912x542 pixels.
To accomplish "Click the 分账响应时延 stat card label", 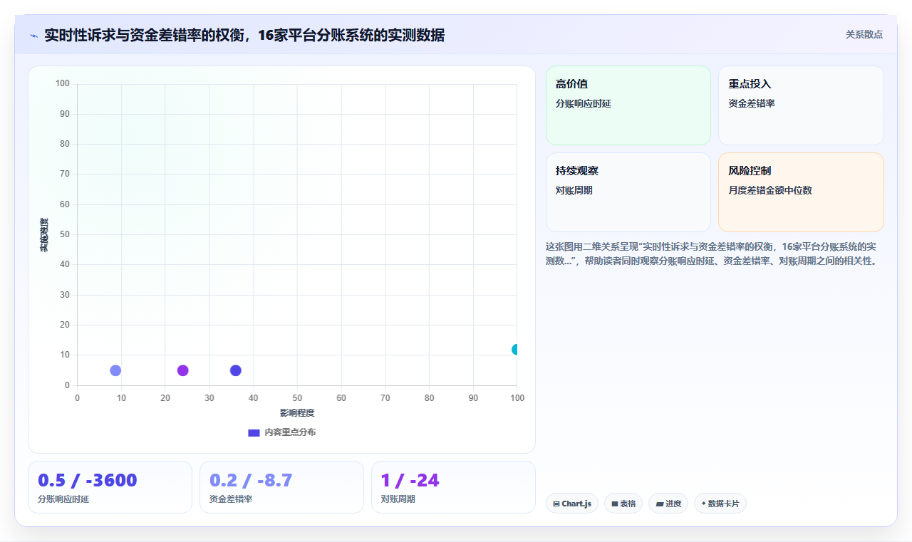I will point(63,499).
